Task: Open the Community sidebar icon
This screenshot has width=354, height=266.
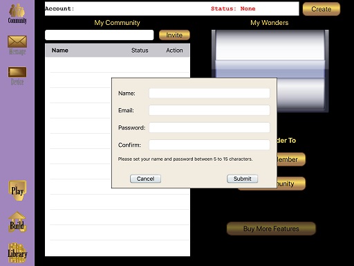Action: pos(17,14)
